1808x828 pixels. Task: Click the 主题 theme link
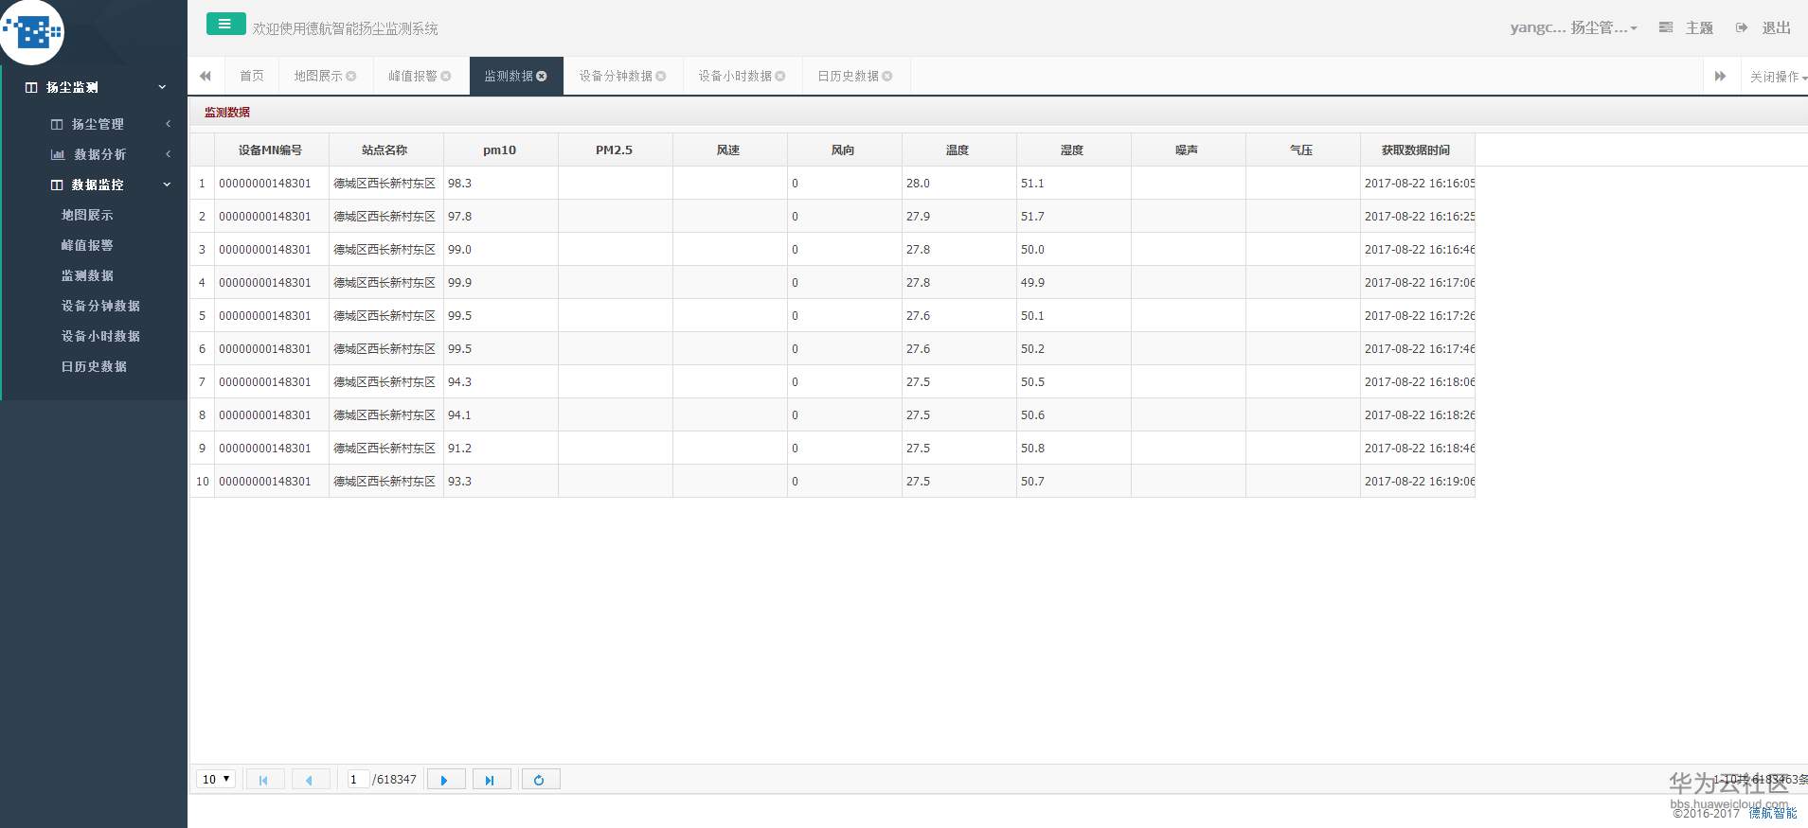1700,28
